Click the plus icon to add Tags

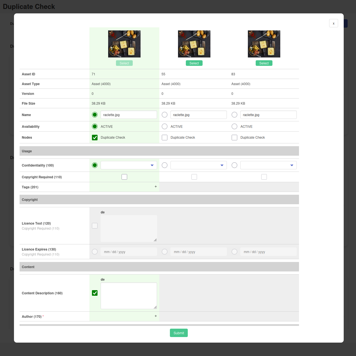click(x=155, y=187)
